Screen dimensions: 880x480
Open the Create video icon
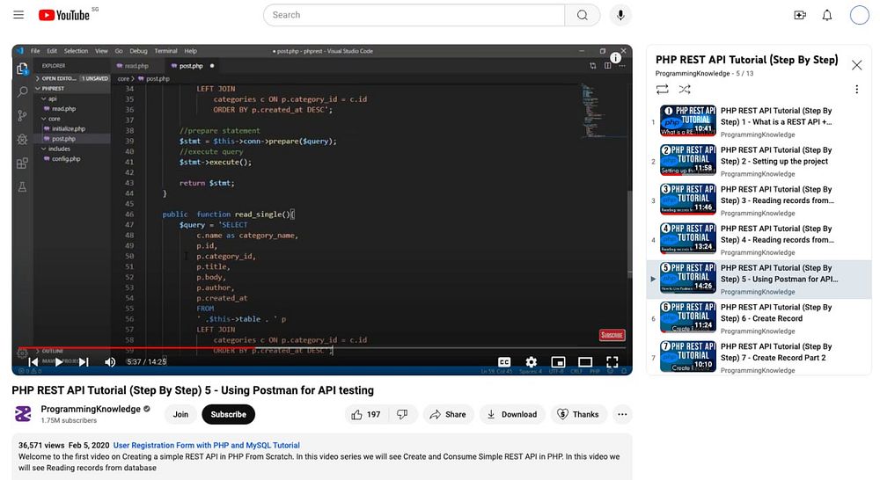click(x=800, y=15)
